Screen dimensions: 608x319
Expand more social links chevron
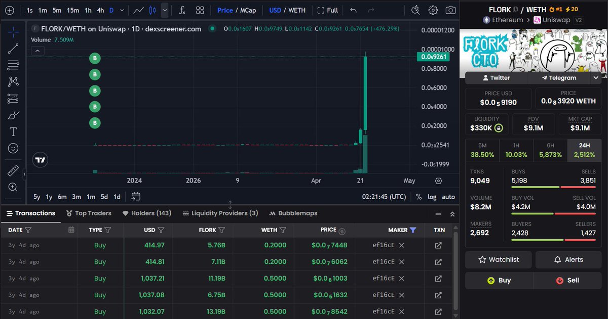click(x=595, y=78)
